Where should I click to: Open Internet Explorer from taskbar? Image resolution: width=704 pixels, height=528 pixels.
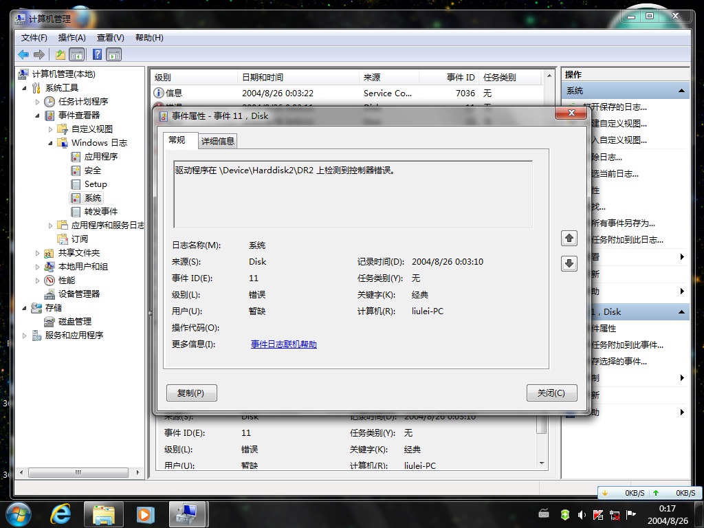60,514
